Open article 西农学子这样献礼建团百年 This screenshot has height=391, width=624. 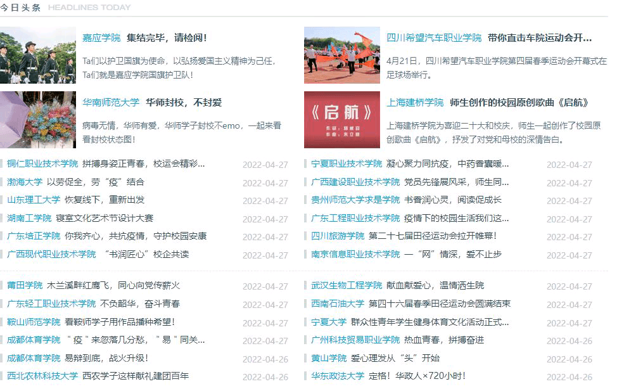[136, 376]
